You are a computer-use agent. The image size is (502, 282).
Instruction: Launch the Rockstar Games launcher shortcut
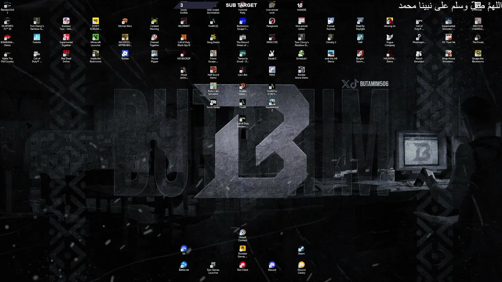(x=243, y=252)
